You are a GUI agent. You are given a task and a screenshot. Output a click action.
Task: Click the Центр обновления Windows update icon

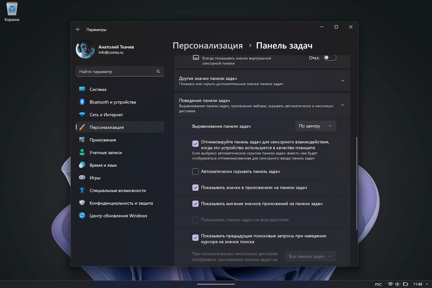click(82, 216)
